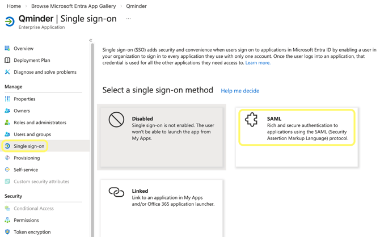Click the Linked chain icon

(116, 193)
